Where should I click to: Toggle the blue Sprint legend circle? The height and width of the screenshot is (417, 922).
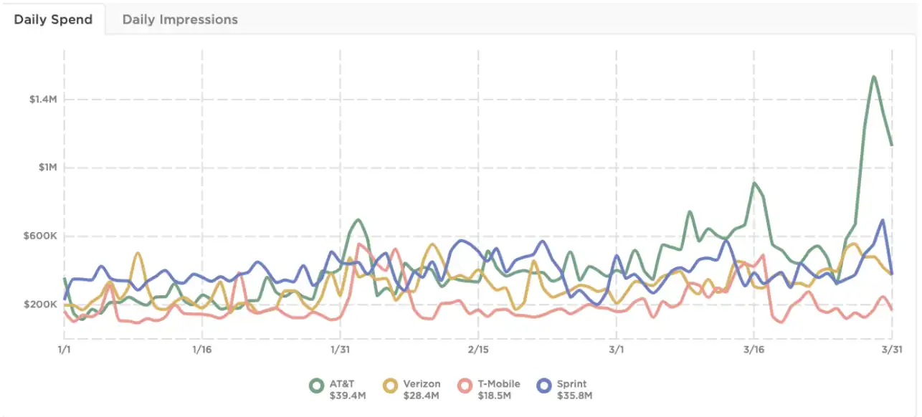click(545, 385)
